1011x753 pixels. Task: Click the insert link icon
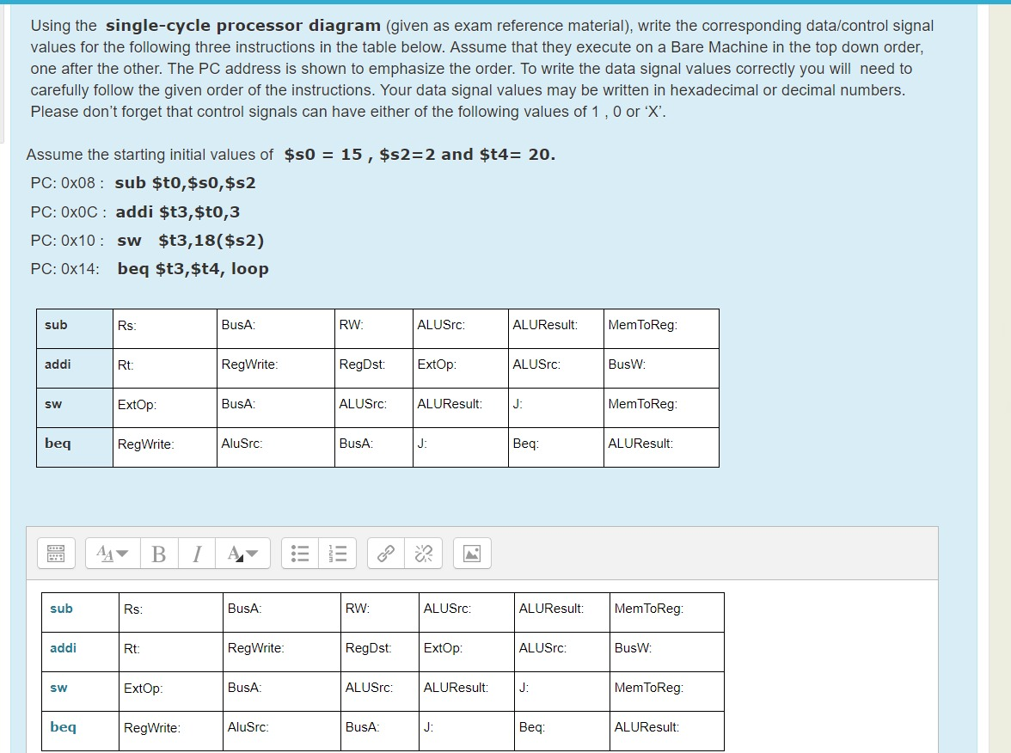tap(384, 553)
